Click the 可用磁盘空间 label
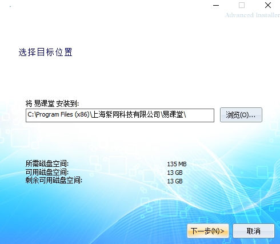The height and width of the screenshot is (244, 280). click(x=47, y=172)
